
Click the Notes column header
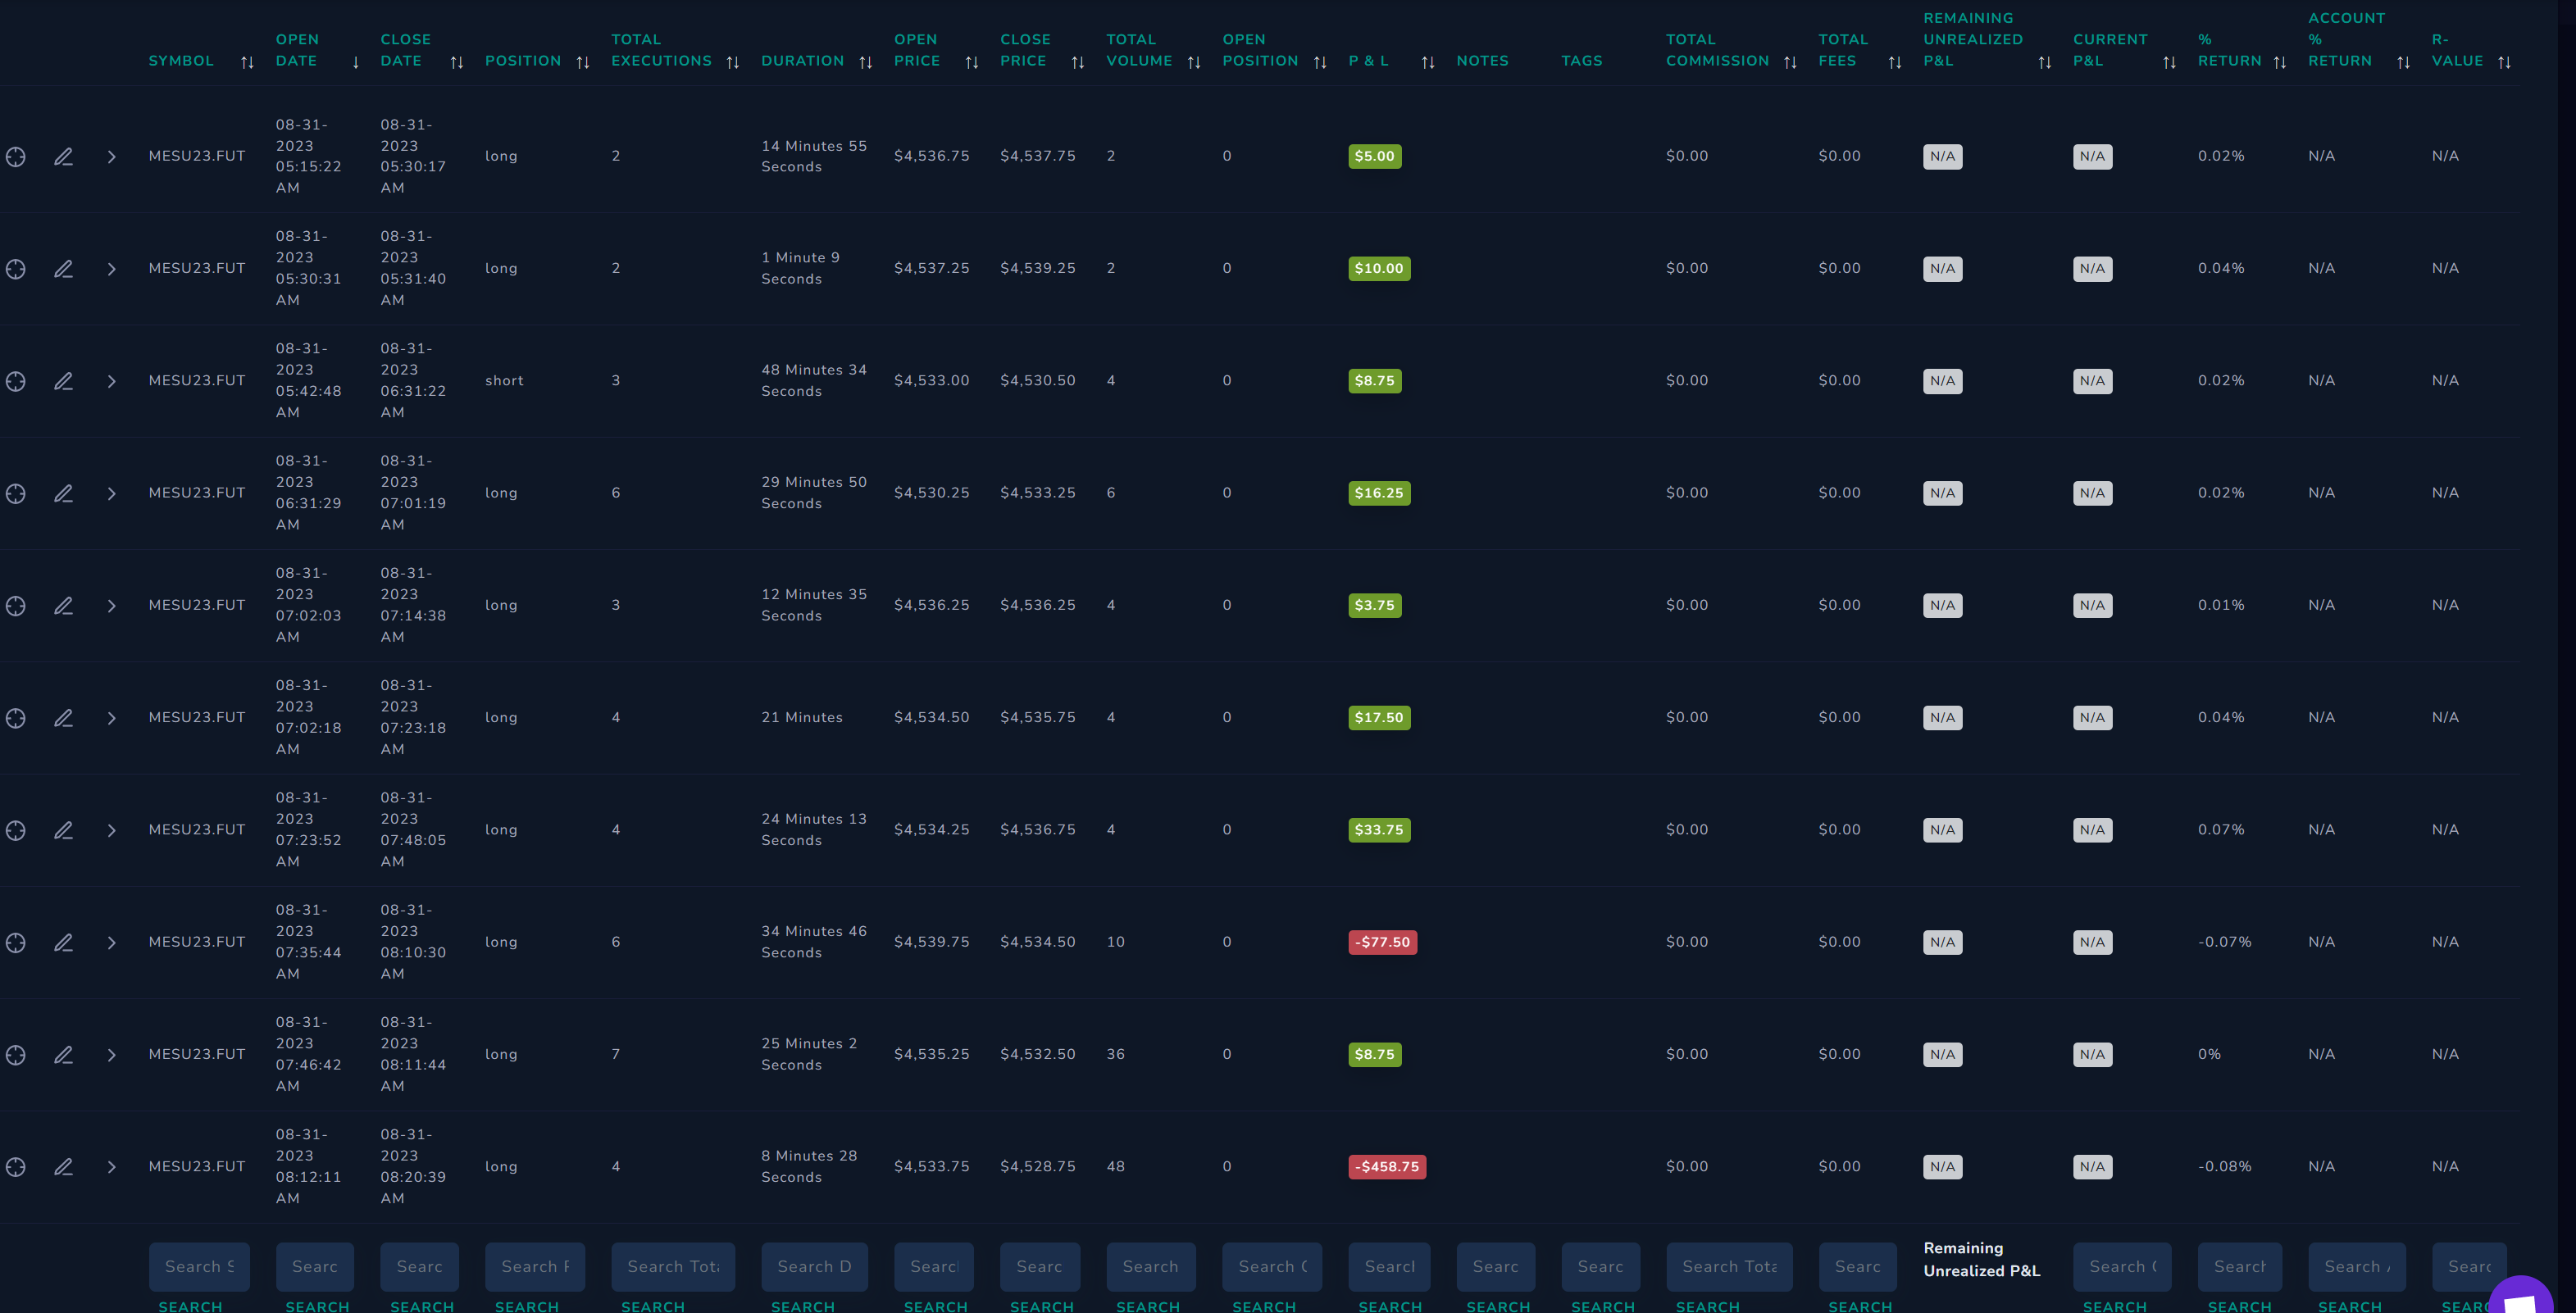[x=1482, y=61]
